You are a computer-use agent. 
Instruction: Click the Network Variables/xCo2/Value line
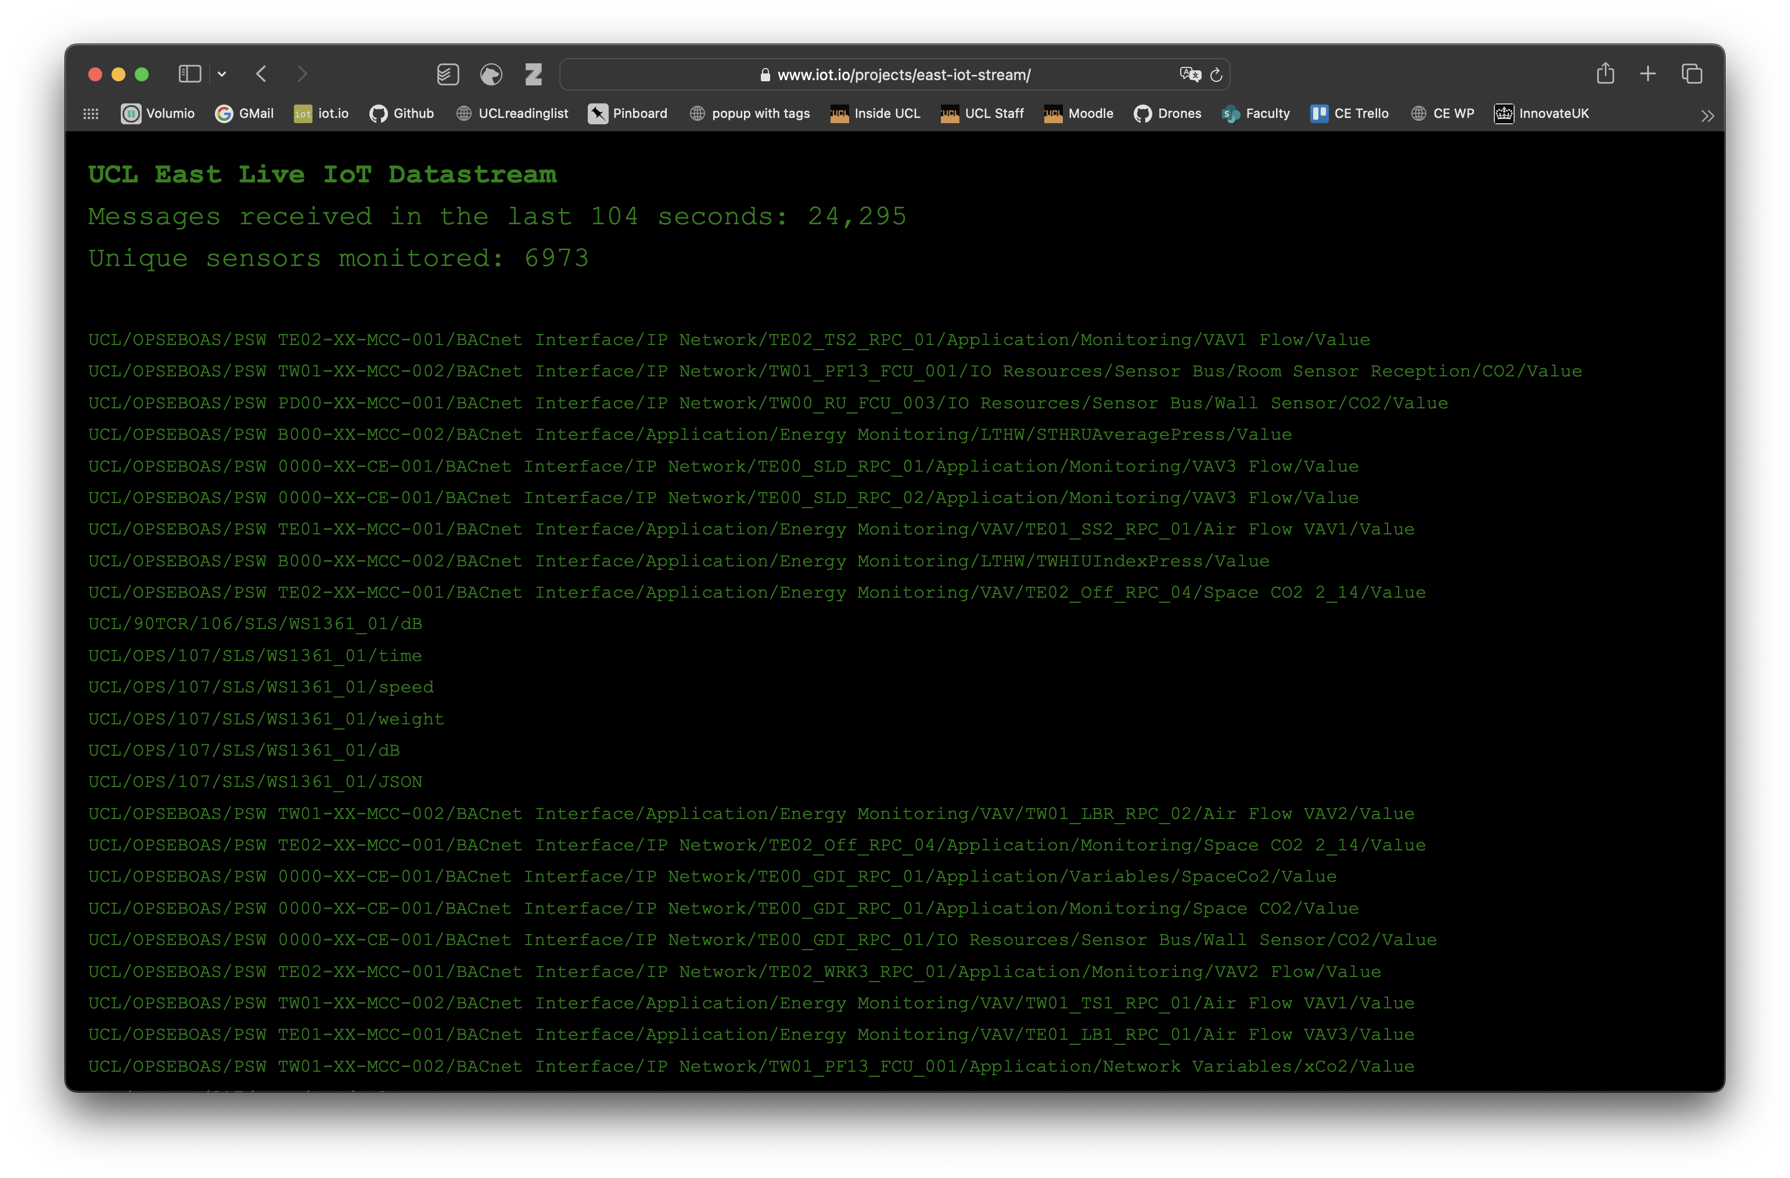pos(752,1066)
